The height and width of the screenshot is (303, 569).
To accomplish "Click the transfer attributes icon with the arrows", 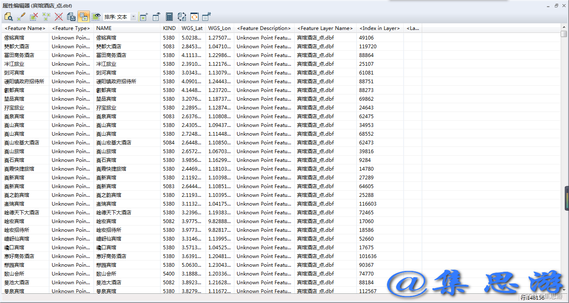I will click(x=182, y=17).
